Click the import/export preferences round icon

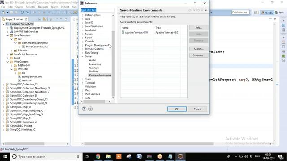point(91,109)
